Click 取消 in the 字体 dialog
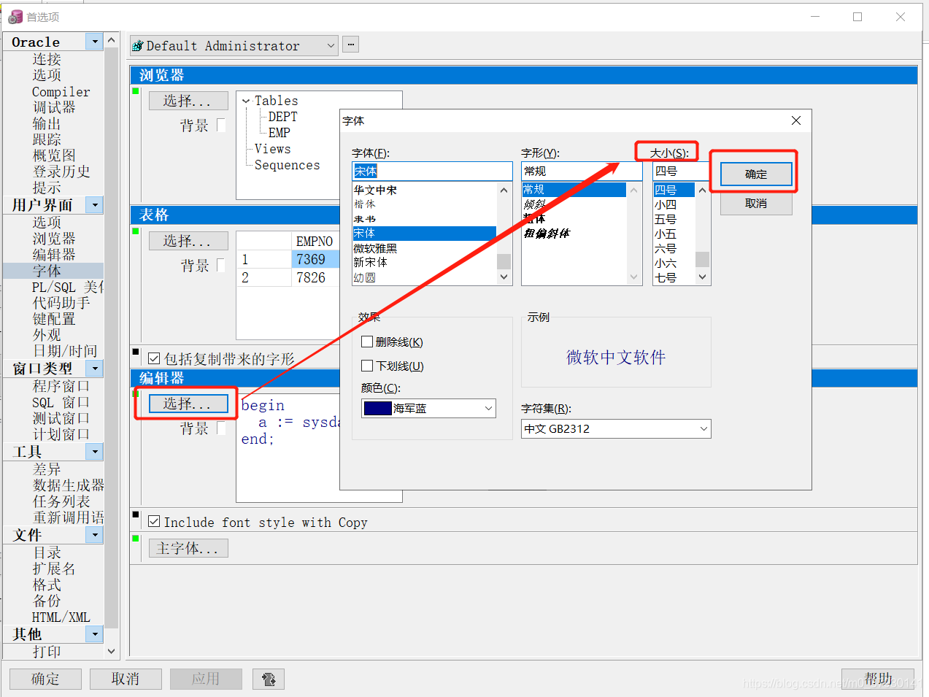 pyautogui.click(x=756, y=203)
